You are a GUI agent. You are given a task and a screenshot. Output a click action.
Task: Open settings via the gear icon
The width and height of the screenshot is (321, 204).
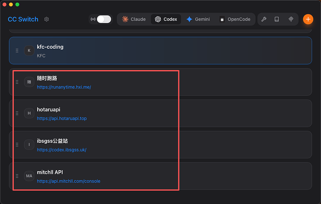47,19
